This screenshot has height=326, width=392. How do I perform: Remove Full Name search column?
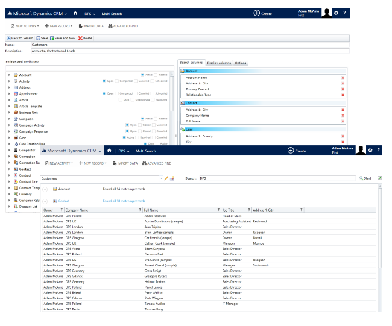coord(343,121)
